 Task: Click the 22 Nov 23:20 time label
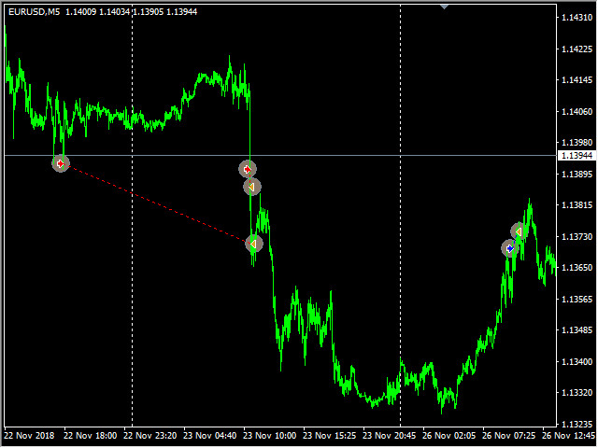pyautogui.click(x=149, y=436)
